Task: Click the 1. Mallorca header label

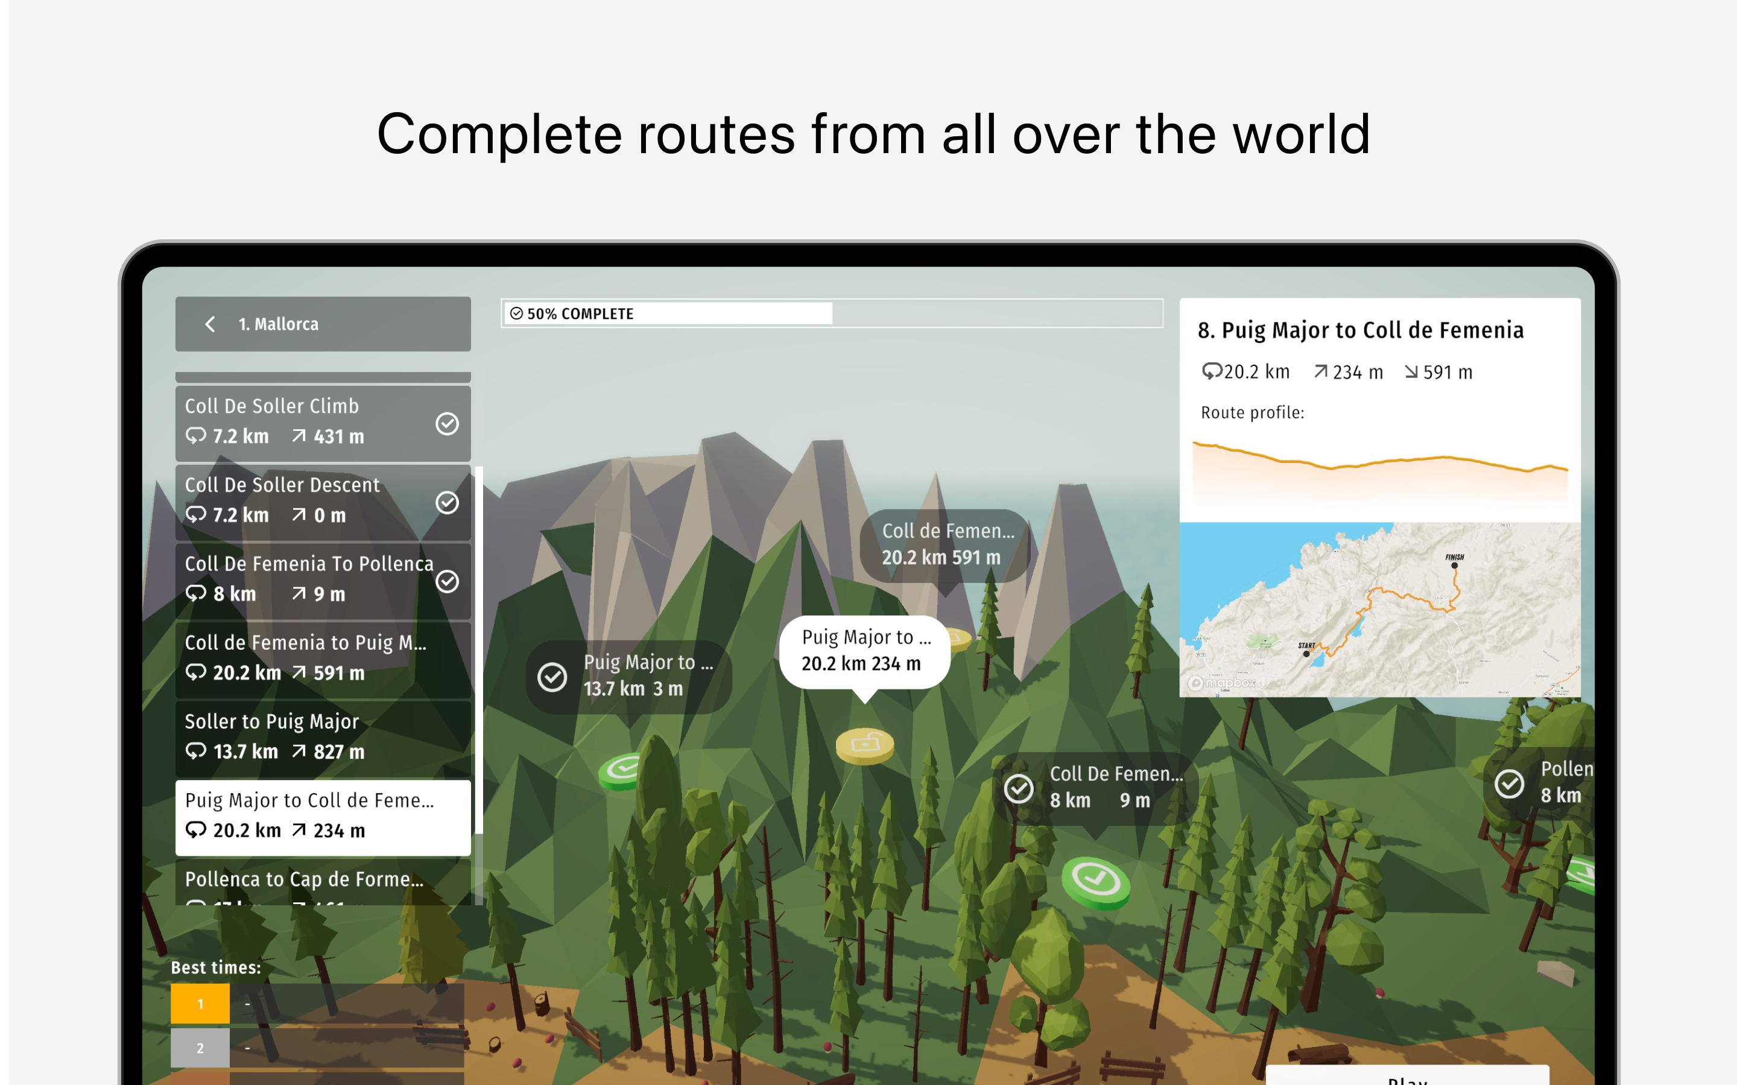Action: pos(279,324)
